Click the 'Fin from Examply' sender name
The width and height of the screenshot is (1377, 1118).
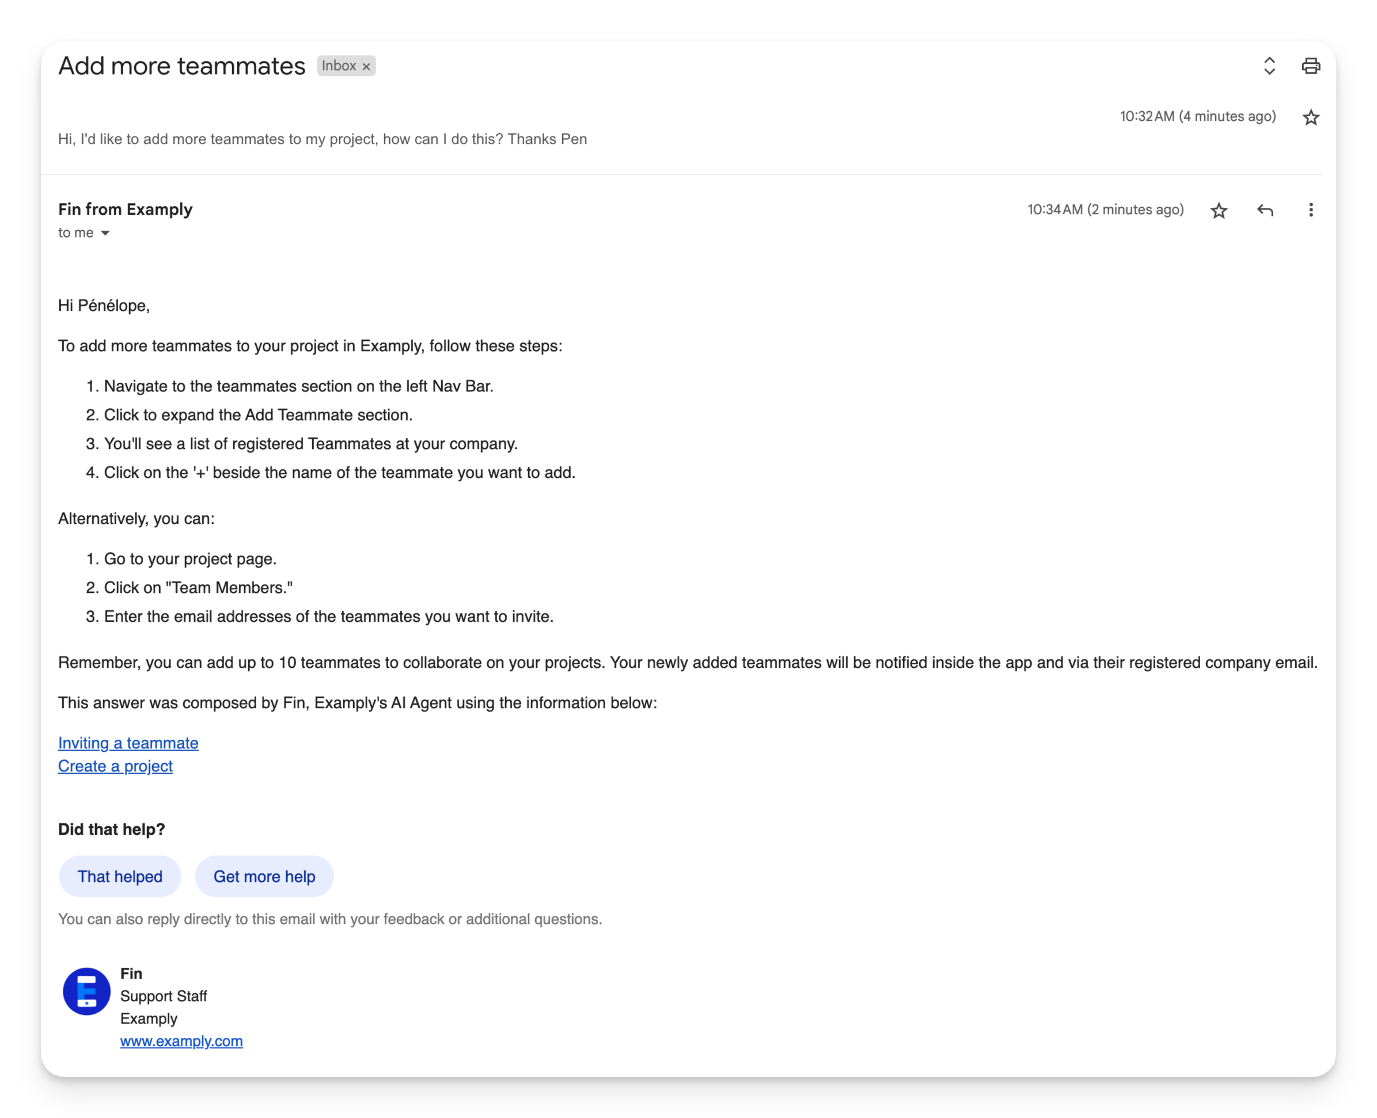click(x=125, y=210)
